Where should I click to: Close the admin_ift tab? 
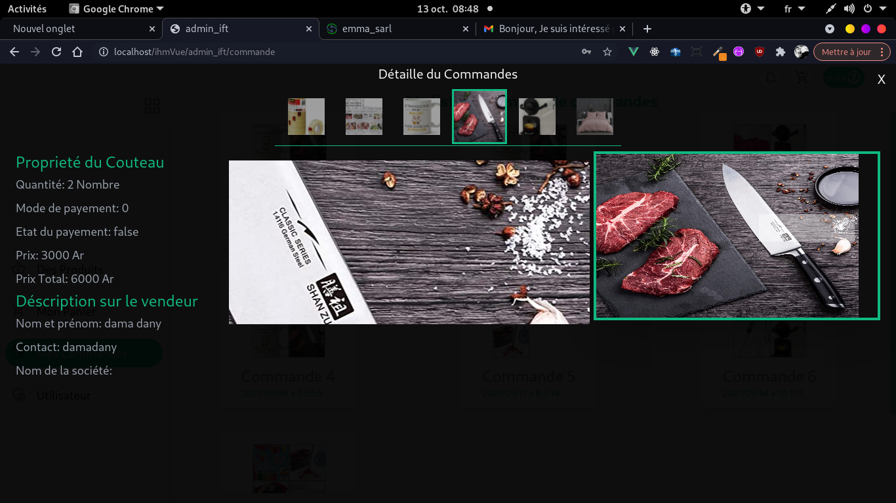[309, 29]
